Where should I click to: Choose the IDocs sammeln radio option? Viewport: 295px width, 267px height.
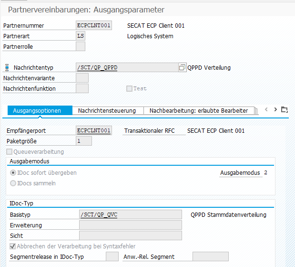[x=13, y=183]
